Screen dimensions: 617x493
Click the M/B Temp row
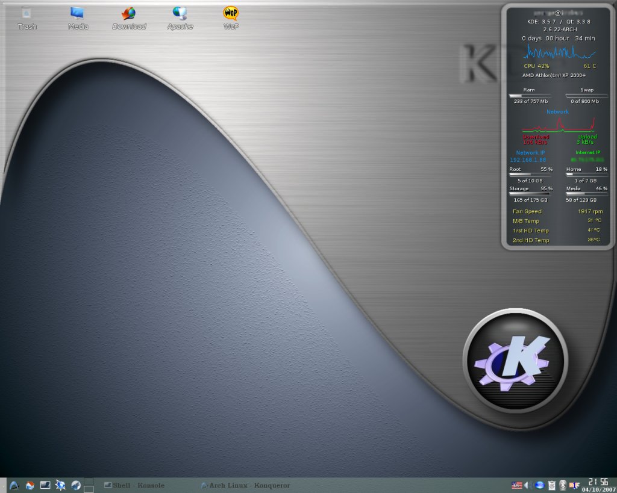tap(557, 221)
